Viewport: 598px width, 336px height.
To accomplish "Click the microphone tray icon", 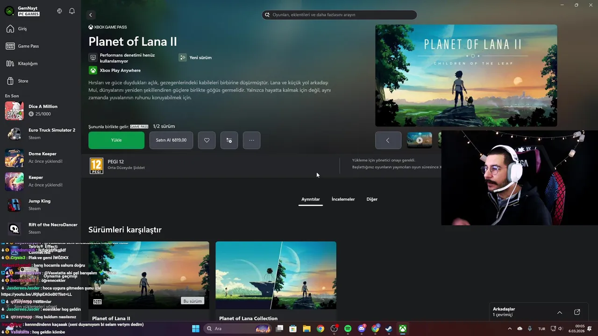I will [530, 329].
